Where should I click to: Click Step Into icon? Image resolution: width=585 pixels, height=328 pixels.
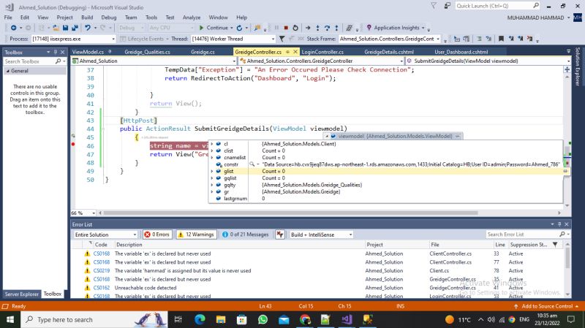[317, 28]
